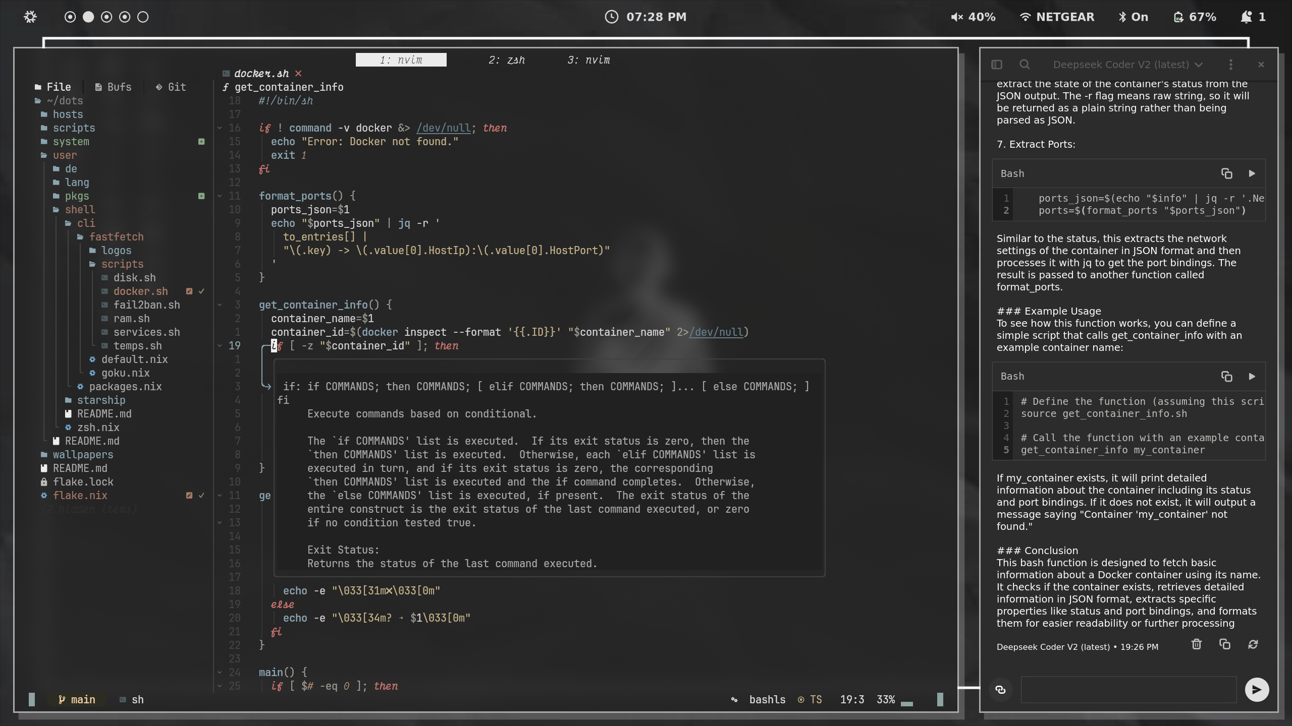Click the TS treesitter indicator in statusline

(810, 700)
